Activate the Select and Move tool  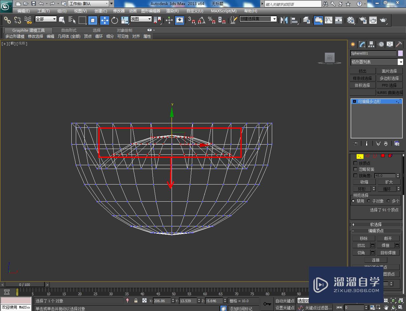tap(104, 20)
